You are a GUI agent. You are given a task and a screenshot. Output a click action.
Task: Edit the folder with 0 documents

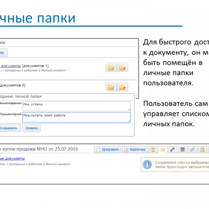pos(111,87)
